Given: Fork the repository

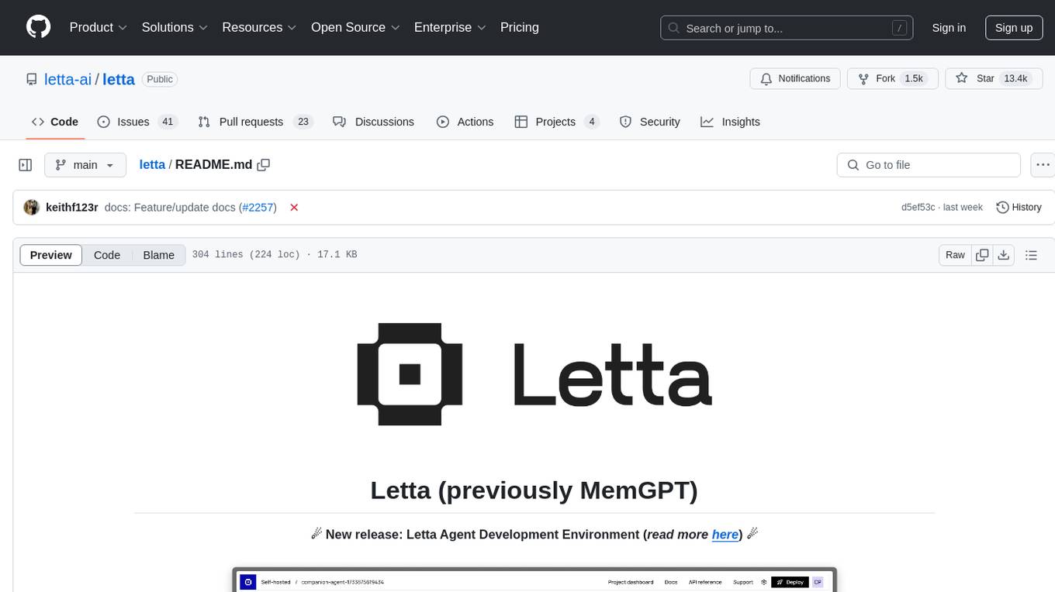Looking at the screenshot, I should click(892, 78).
